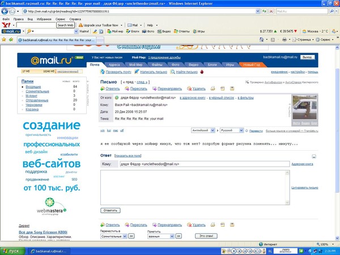Screen dimensions: 340x255
Task: Click the taskbar clock showing 2:26 PM
Action: (x=330, y=251)
